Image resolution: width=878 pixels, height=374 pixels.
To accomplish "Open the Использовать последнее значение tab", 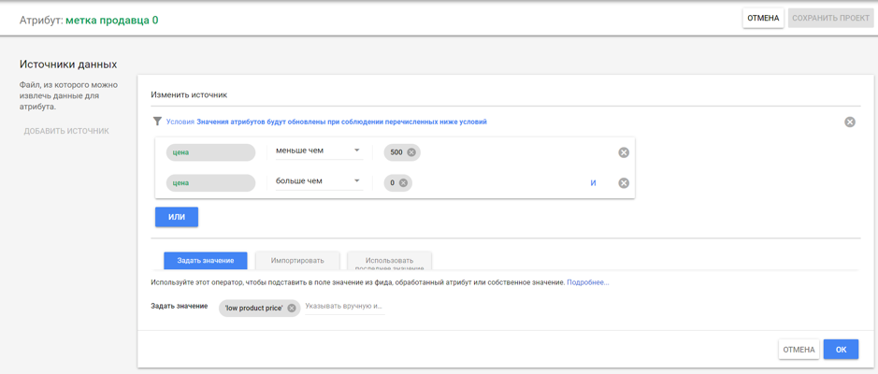I will pyautogui.click(x=389, y=262).
